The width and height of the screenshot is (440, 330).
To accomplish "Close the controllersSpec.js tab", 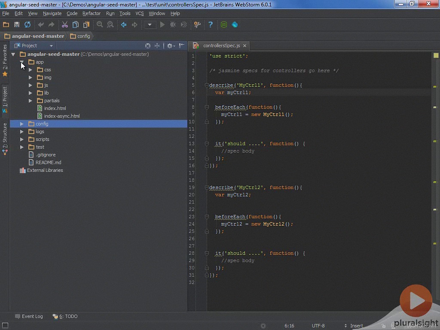I will [244, 46].
